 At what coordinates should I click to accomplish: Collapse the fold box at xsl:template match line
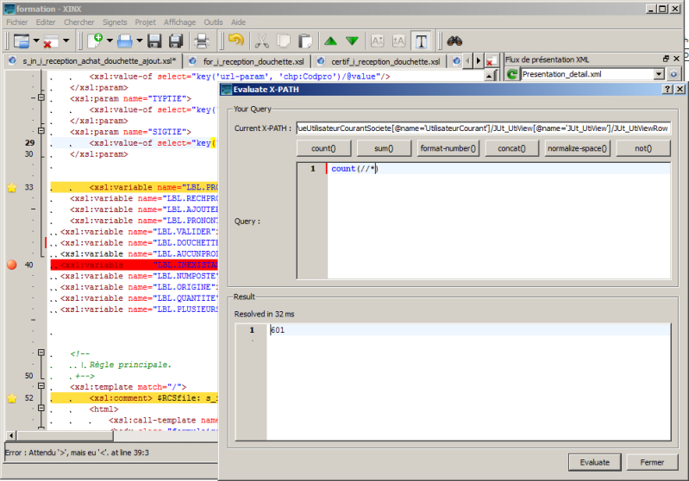[41, 385]
